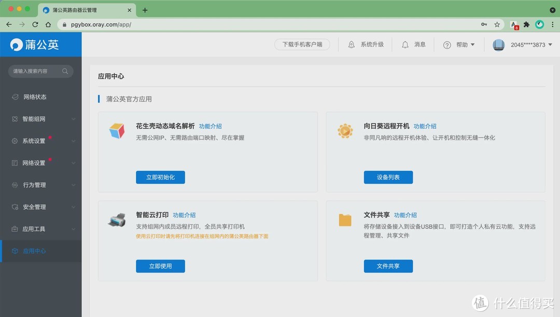Click the 立即初始化 button
The height and width of the screenshot is (317, 560).
coord(160,177)
